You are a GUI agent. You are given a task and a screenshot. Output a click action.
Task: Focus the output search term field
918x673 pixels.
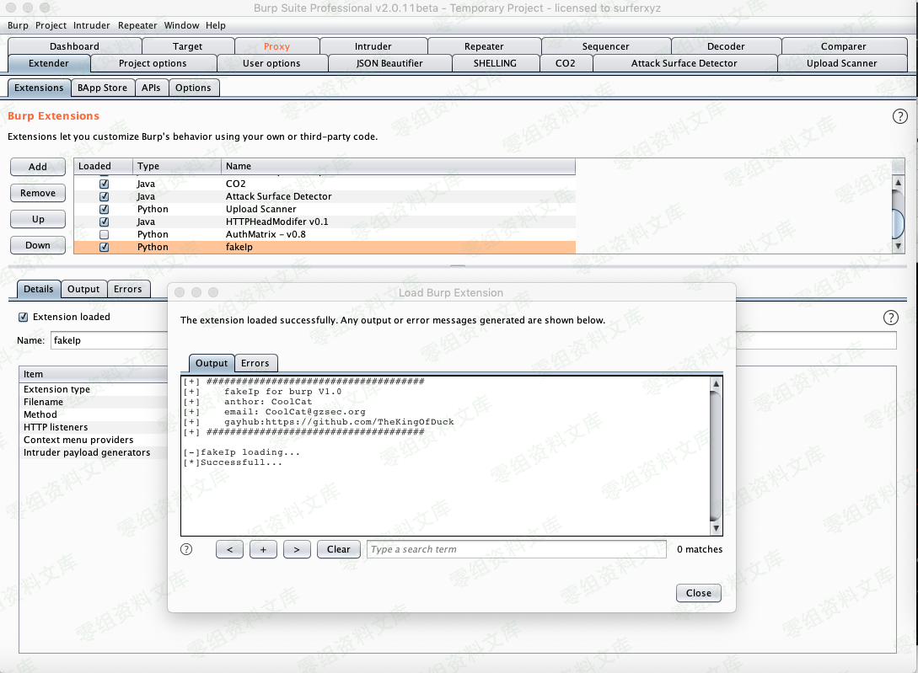point(517,549)
